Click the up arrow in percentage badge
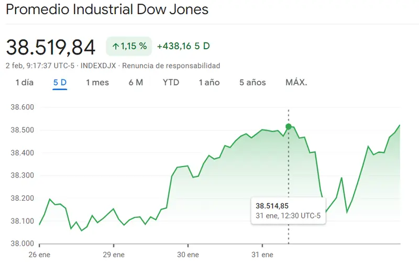This screenshot has height=264, width=419. 115,46
